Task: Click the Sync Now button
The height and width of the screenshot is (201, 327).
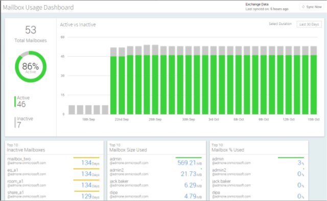Action: click(x=312, y=7)
